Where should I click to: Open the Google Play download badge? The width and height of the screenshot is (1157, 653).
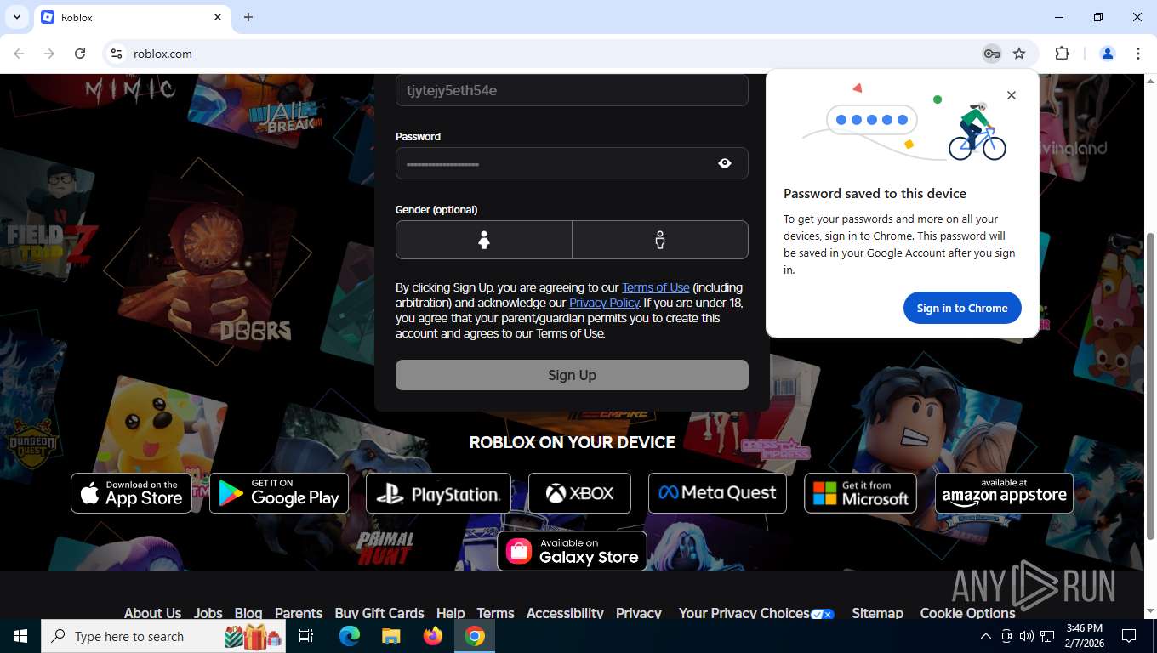(x=279, y=493)
